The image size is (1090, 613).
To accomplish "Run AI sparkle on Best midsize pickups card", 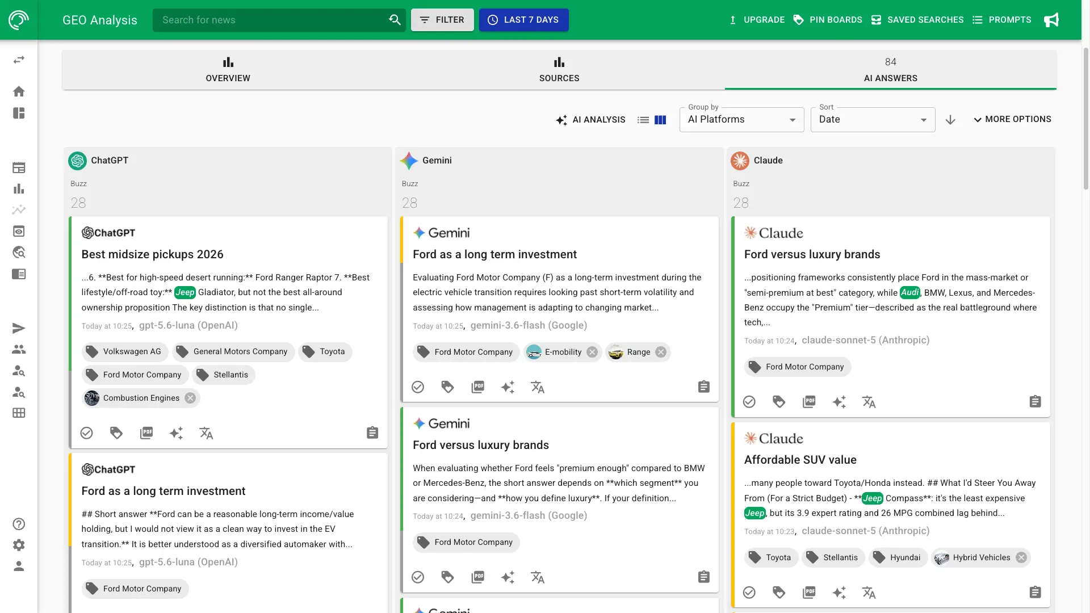I will 176,433.
